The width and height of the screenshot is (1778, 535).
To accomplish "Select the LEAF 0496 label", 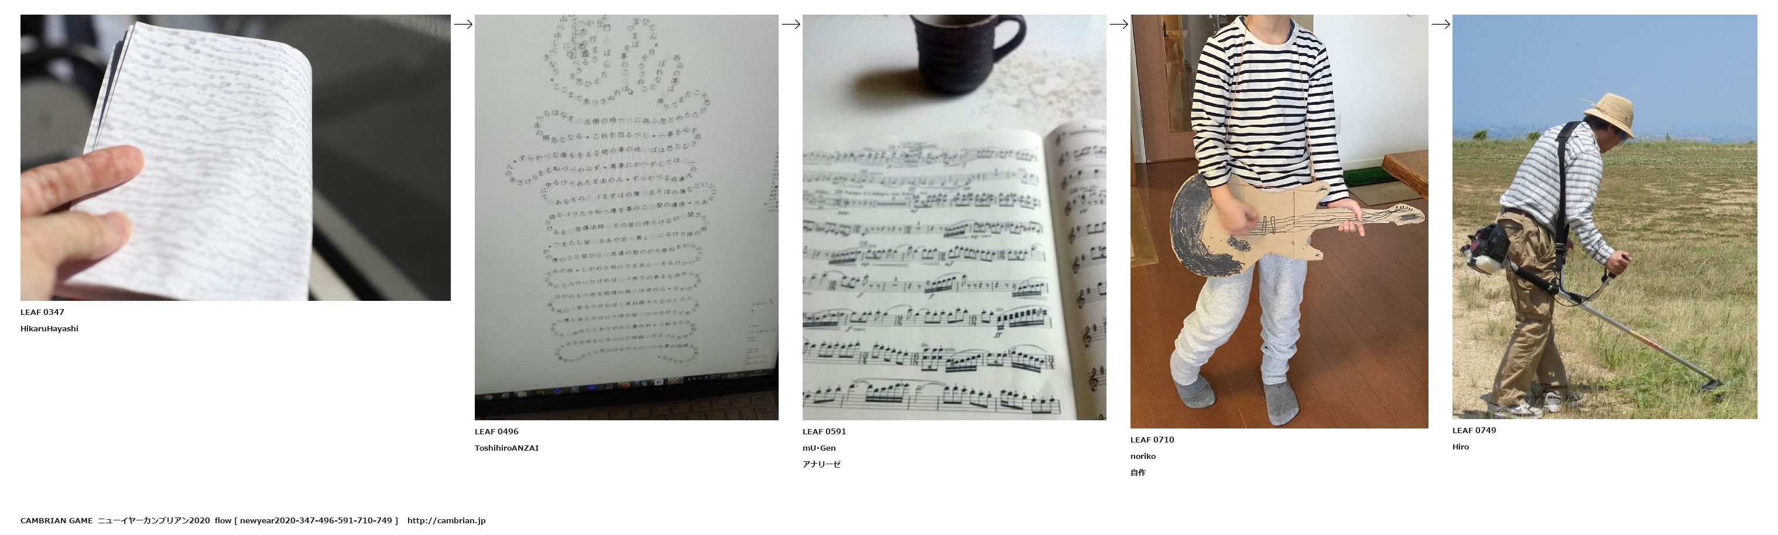I will pos(496,431).
